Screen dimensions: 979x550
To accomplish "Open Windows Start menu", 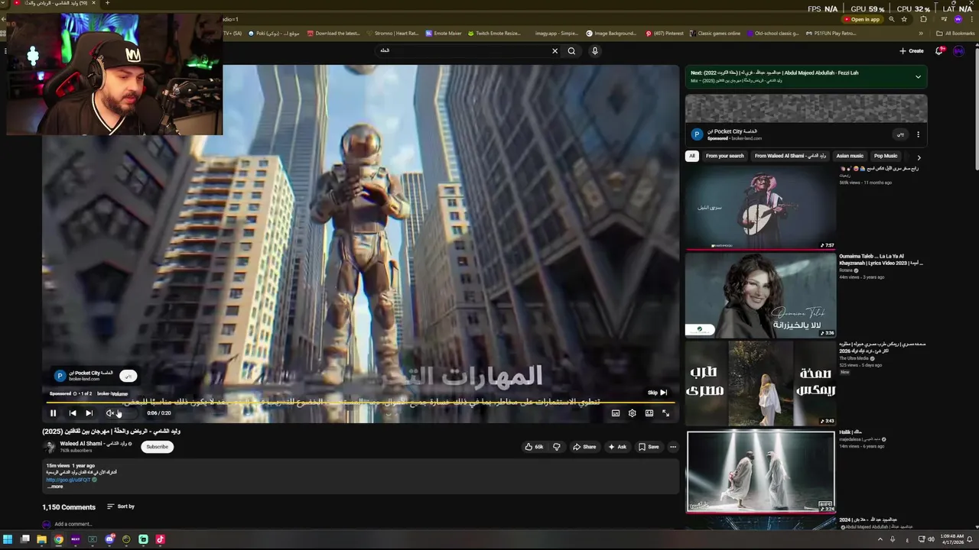I will pyautogui.click(x=8, y=539).
